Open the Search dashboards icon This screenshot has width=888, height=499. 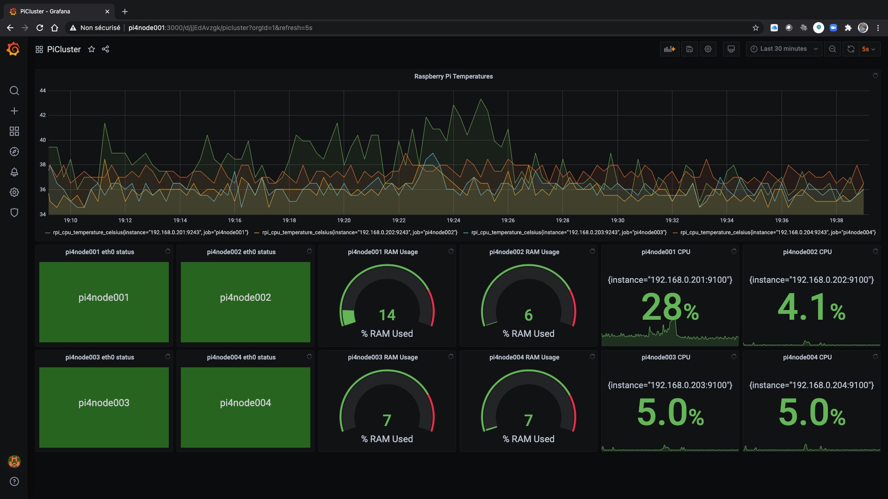click(14, 91)
